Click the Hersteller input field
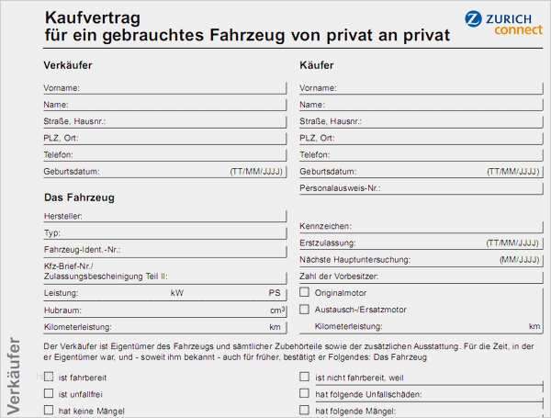 (x=184, y=216)
